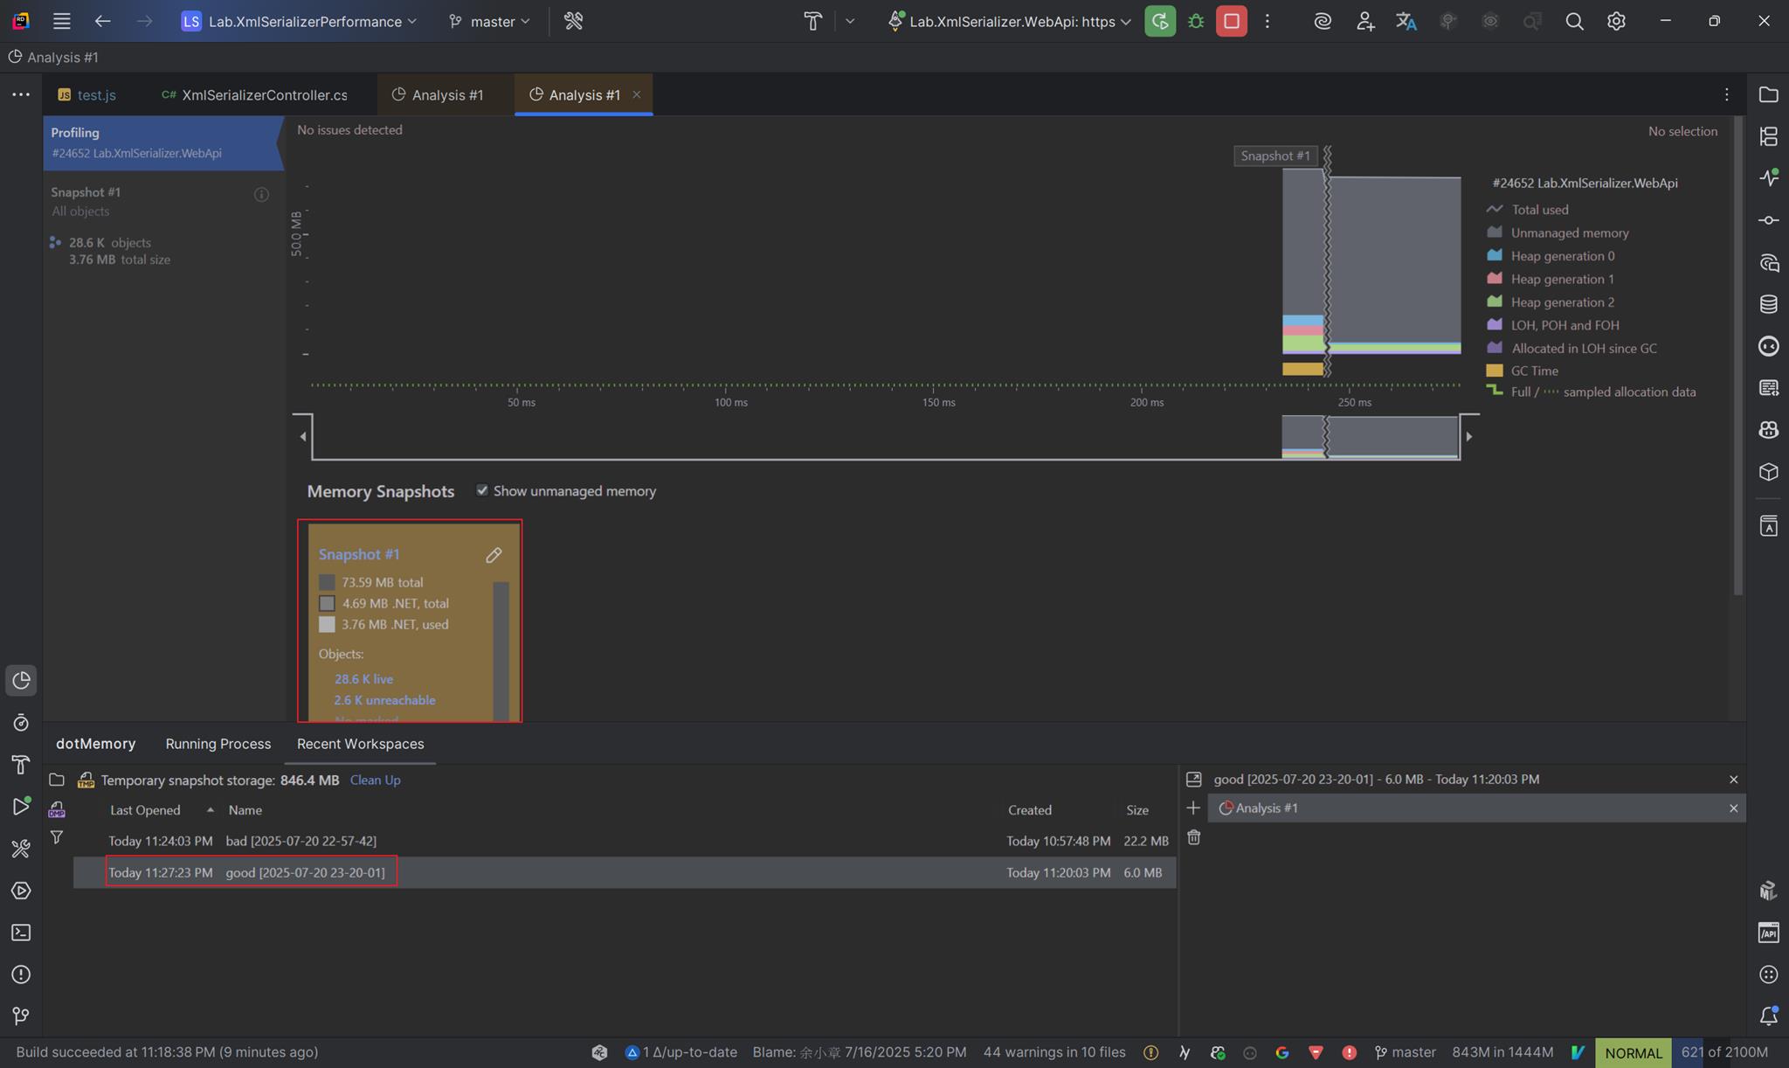Select the dotMemory tab label

pos(96,744)
